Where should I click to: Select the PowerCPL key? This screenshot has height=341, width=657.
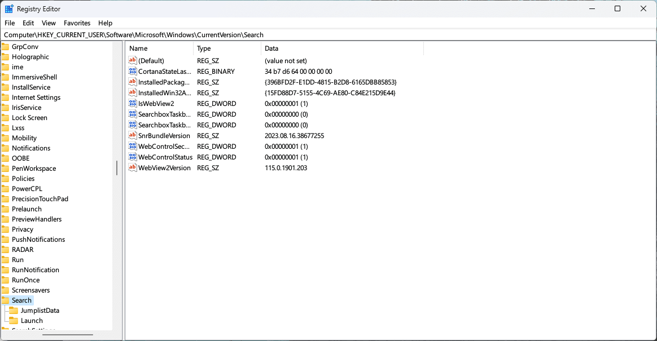coord(27,189)
